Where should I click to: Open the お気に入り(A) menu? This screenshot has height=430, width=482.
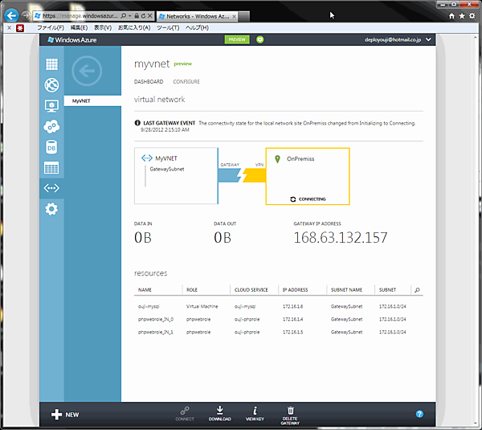(134, 27)
